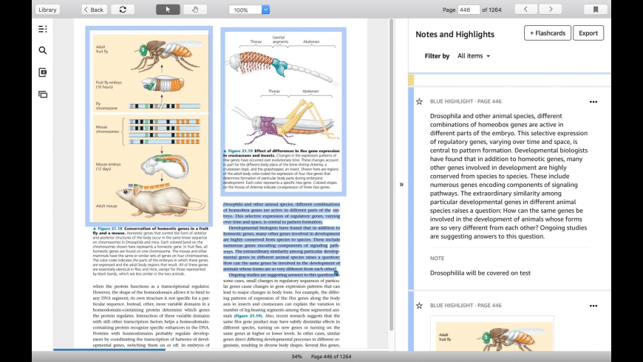The width and height of the screenshot is (643, 362).
Task: Open the flashcards stack icon in sidebar
Action: click(x=43, y=95)
